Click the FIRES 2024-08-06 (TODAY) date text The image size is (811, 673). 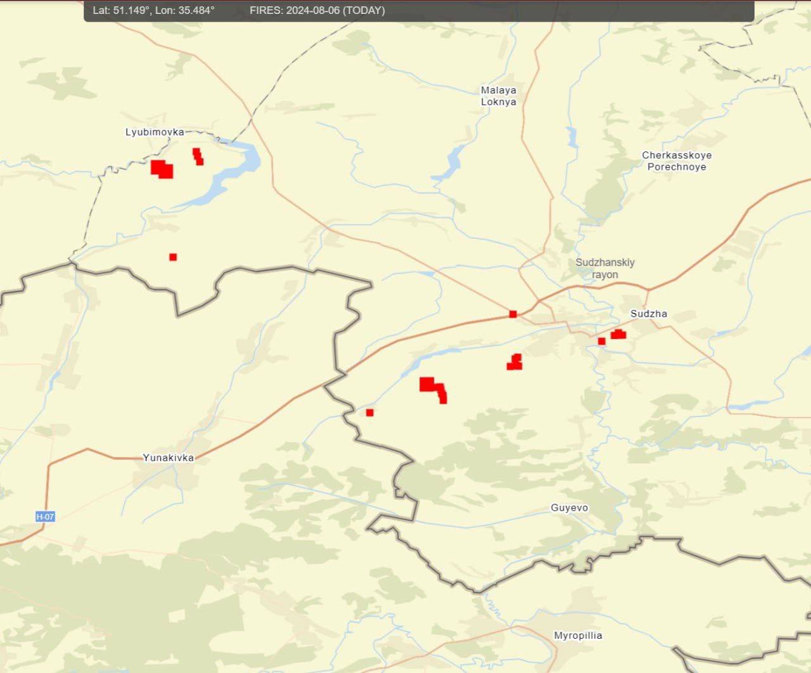[317, 10]
